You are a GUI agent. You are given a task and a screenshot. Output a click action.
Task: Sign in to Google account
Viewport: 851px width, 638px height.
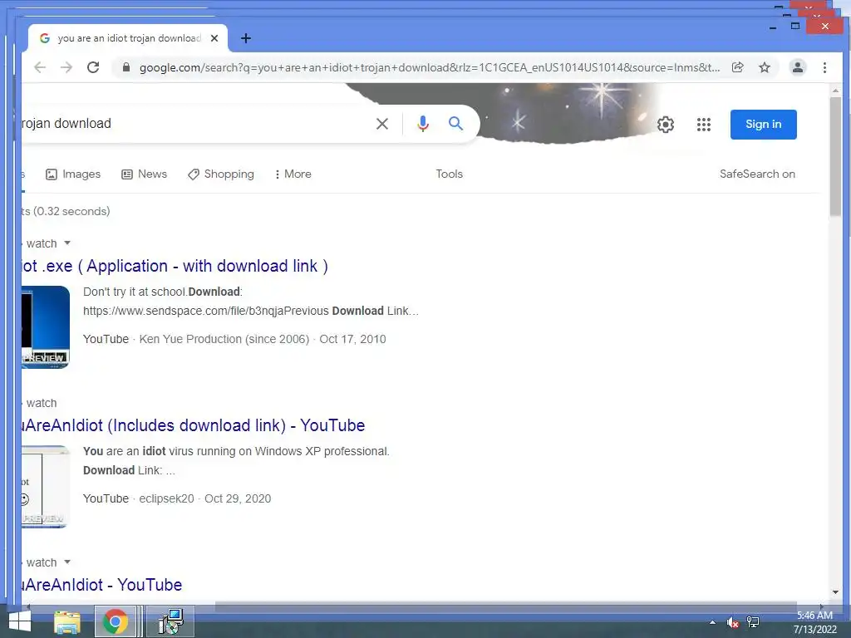coord(763,125)
